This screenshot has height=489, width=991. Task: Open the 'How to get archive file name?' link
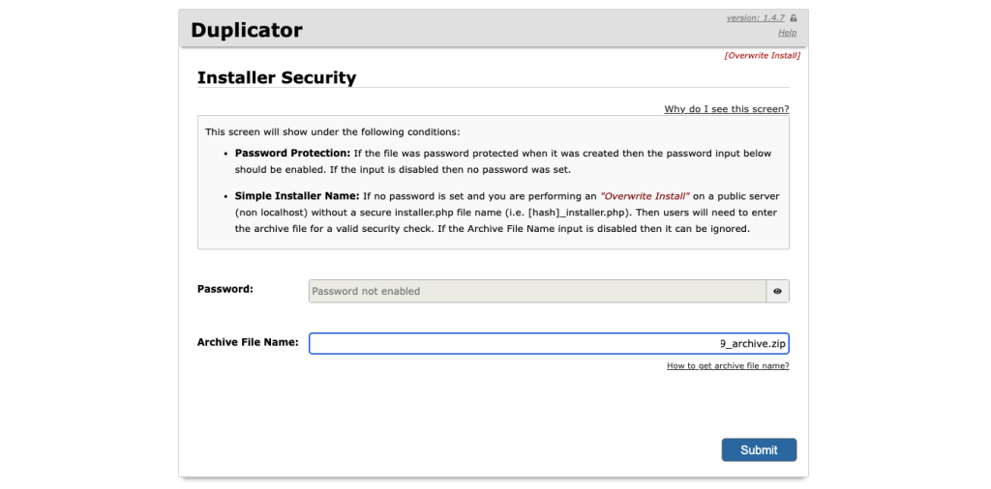tap(728, 366)
